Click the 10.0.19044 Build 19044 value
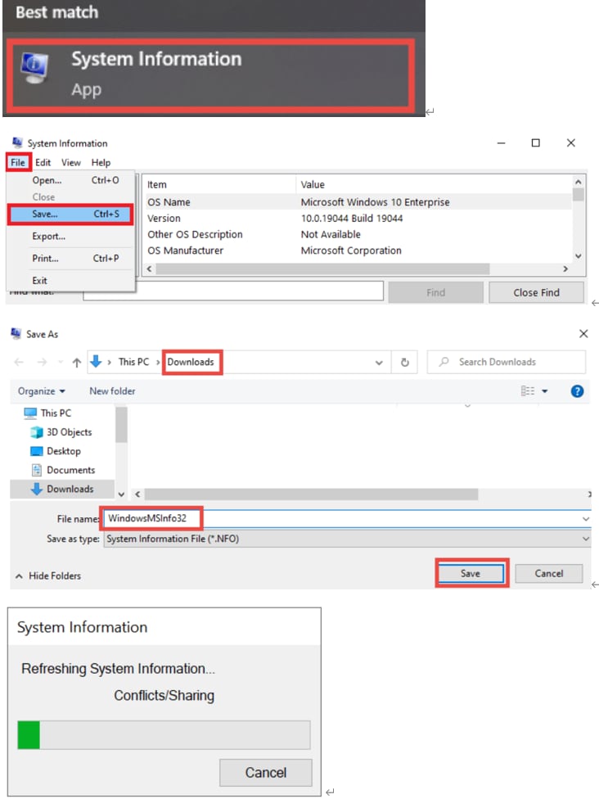Viewport: 599px width, 799px height. (351, 218)
